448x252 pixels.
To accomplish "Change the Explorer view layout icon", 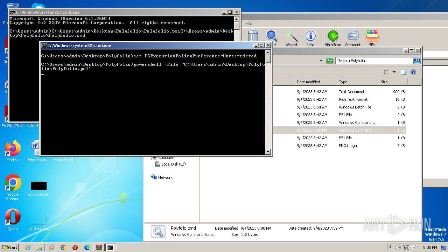I will (x=385, y=72).
